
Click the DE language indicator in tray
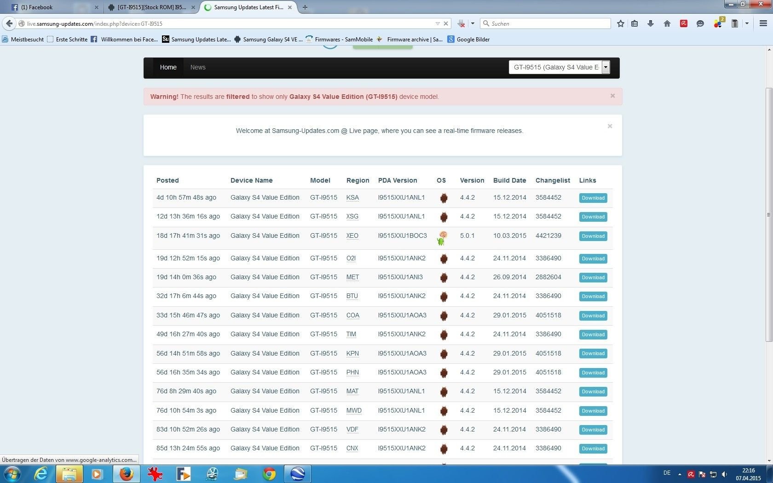click(x=667, y=473)
